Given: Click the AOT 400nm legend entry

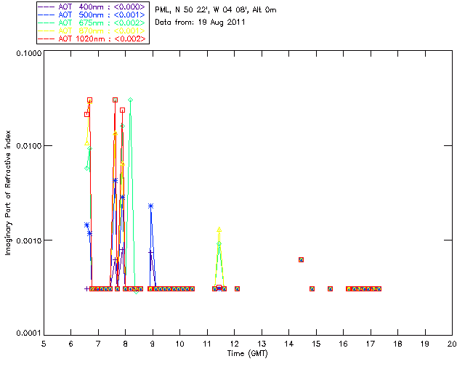Looking at the screenshot, I should pyautogui.click(x=92, y=7).
